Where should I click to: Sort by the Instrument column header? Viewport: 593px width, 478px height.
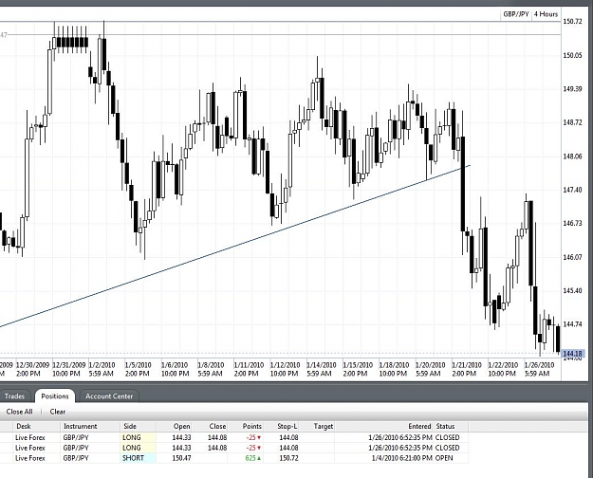coord(90,426)
